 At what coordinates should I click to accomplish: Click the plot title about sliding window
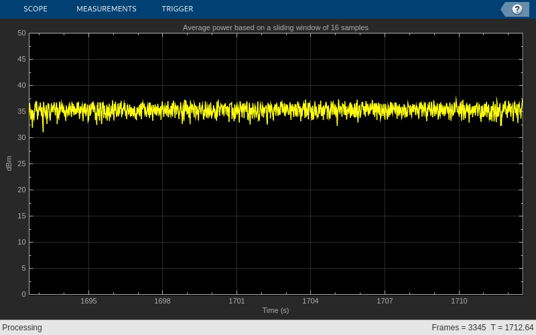[x=275, y=27]
